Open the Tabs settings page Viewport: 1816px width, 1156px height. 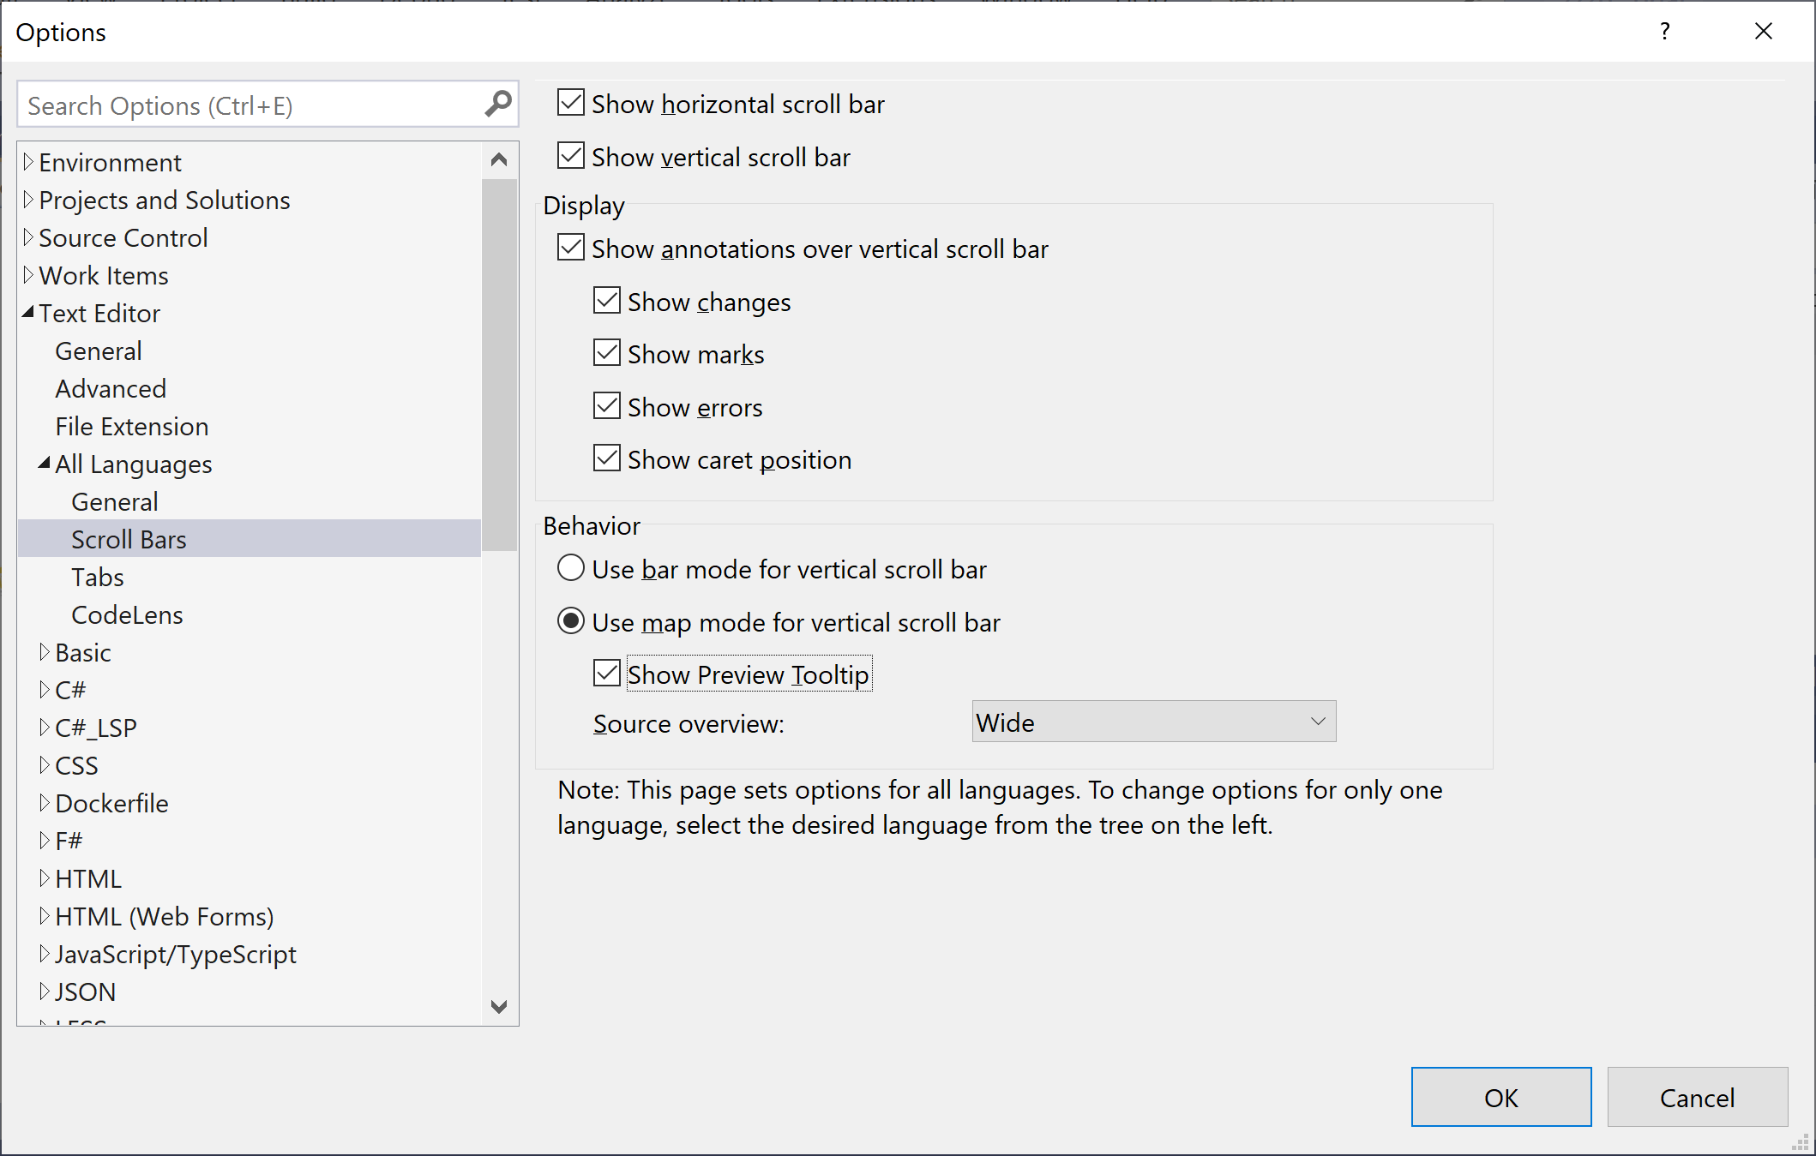(98, 577)
